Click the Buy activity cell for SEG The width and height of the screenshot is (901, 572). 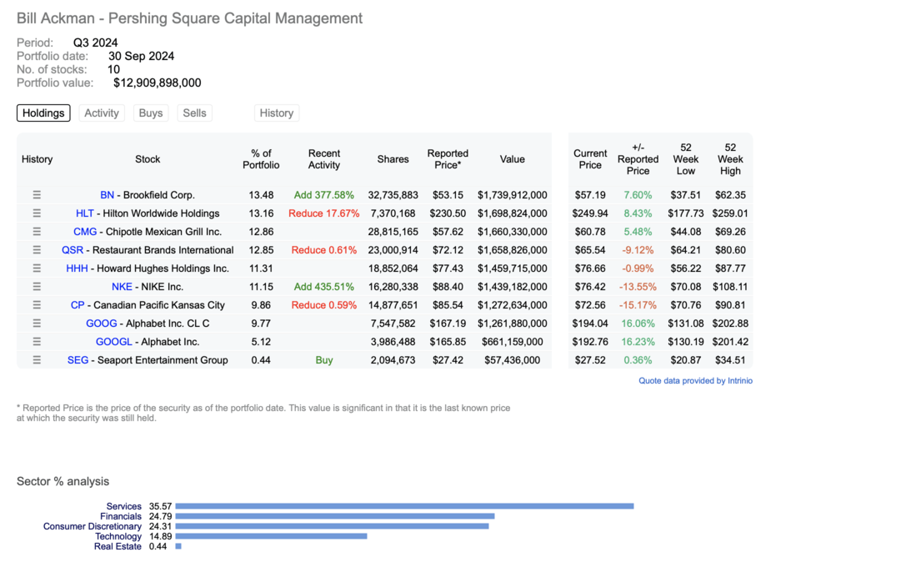(324, 360)
